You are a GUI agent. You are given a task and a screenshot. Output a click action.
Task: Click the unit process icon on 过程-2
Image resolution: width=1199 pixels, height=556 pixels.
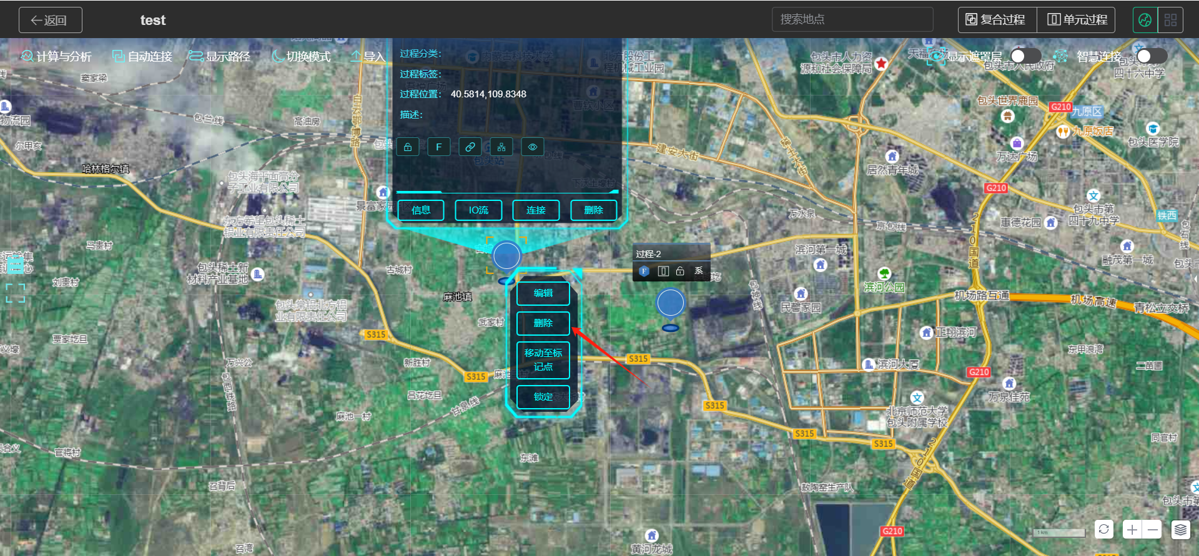(663, 271)
